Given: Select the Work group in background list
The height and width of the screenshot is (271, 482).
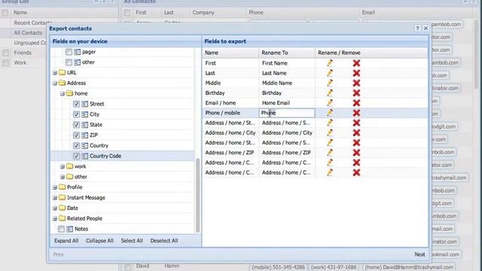Looking at the screenshot, I should coord(20,62).
